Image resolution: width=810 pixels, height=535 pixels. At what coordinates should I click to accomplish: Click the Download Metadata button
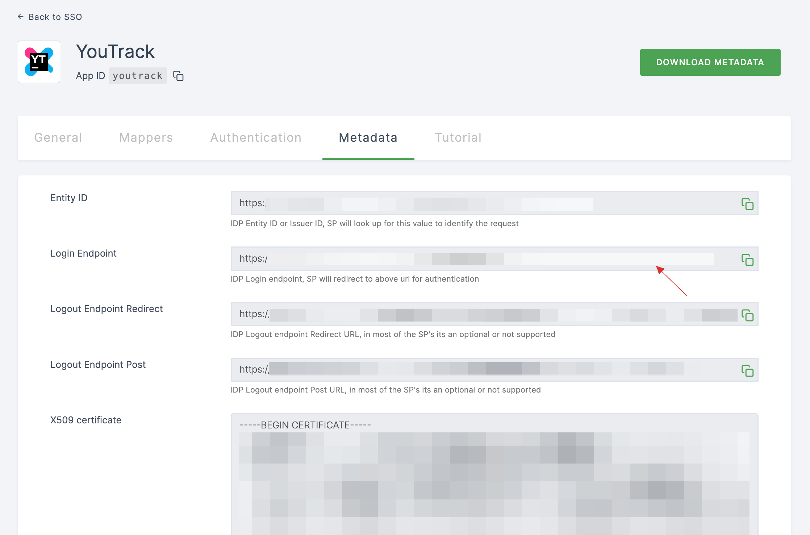pyautogui.click(x=710, y=62)
